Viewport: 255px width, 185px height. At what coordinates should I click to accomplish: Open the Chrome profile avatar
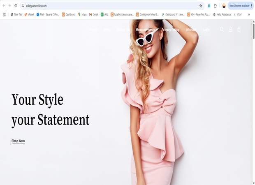[x=224, y=6]
